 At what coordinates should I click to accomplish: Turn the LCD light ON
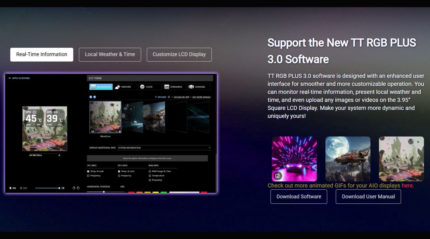click(x=13, y=188)
